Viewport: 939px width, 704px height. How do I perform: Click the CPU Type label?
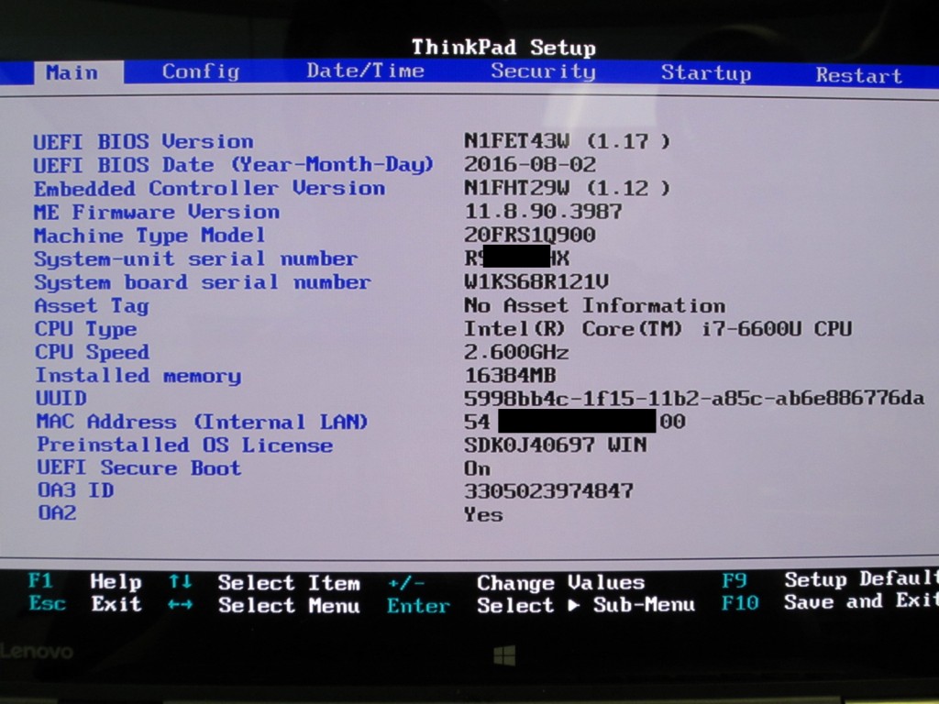[x=85, y=329]
